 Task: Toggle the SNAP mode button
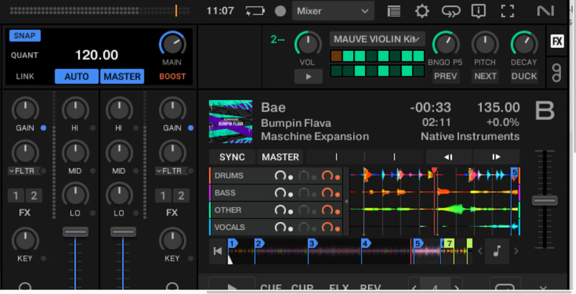click(25, 36)
